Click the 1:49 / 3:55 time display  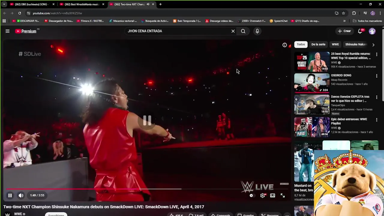pyautogui.click(x=37, y=196)
